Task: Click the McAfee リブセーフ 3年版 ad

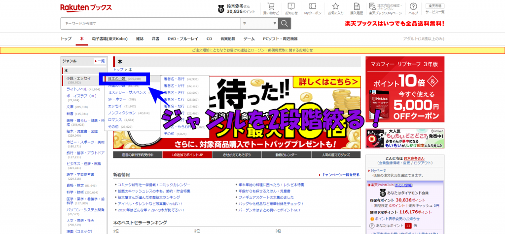Action: [x=405, y=89]
